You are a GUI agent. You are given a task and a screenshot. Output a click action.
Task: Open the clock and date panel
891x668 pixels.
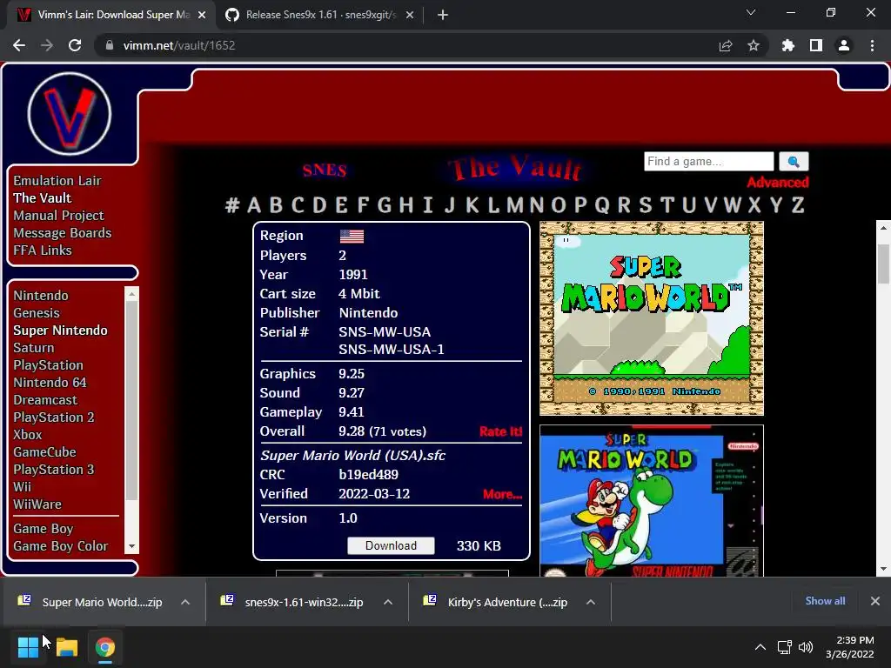click(850, 647)
